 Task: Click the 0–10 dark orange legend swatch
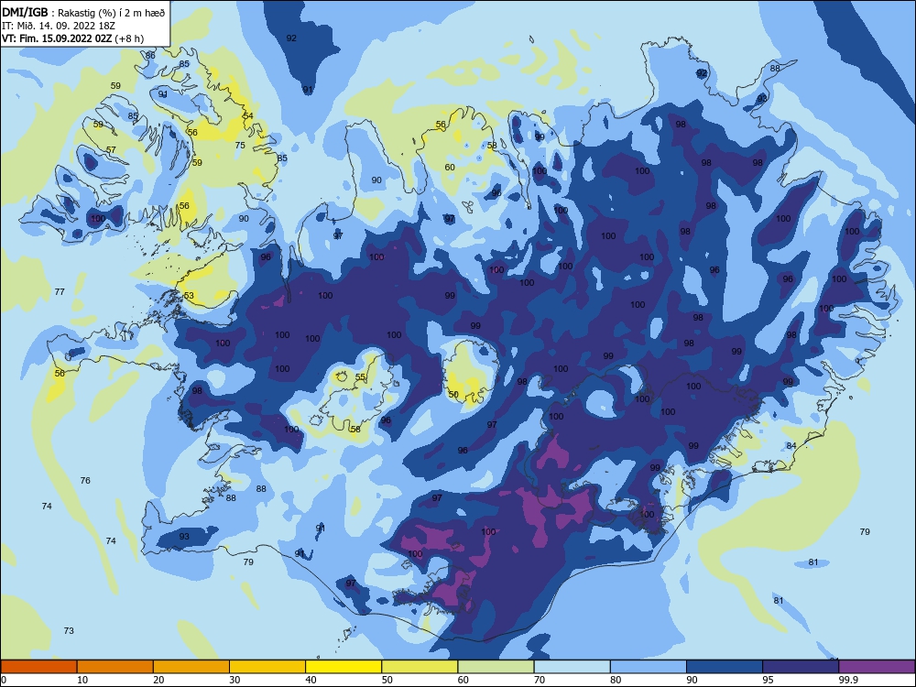[38, 667]
